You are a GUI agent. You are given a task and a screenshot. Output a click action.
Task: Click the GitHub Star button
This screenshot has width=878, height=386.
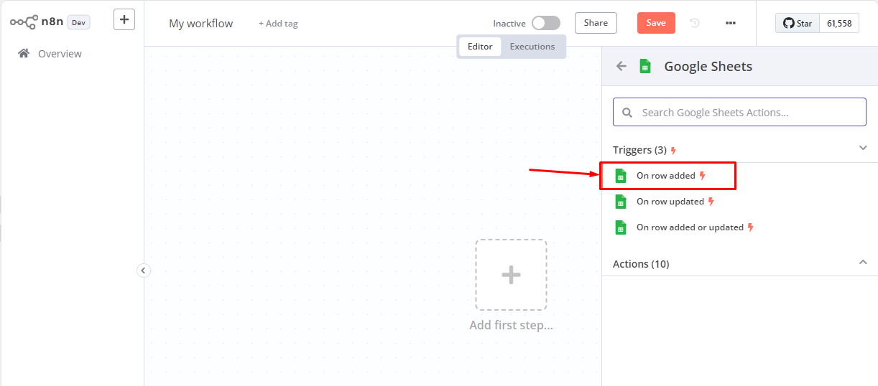click(x=798, y=23)
